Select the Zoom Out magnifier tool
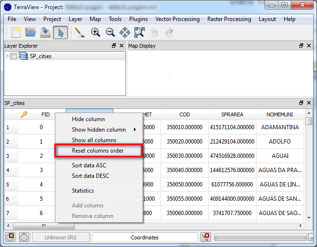This screenshot has height=247, width=317. click(x=110, y=32)
